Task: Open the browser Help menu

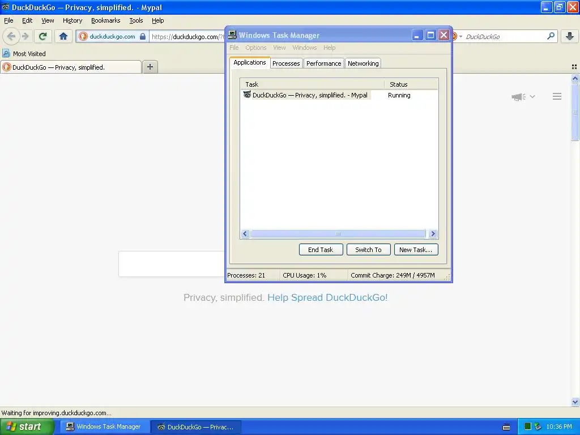Action: click(157, 20)
